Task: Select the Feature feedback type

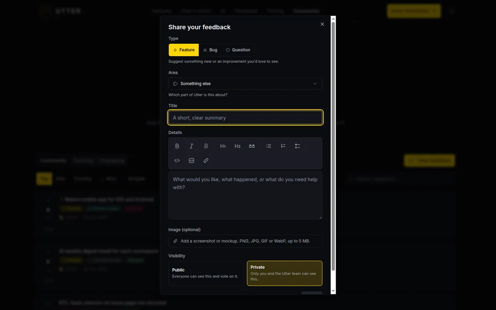Action: (x=184, y=50)
